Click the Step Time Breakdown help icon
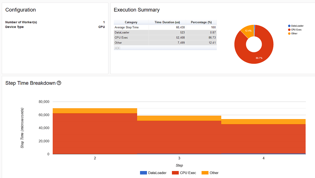This screenshot has width=315, height=178. coord(59,83)
